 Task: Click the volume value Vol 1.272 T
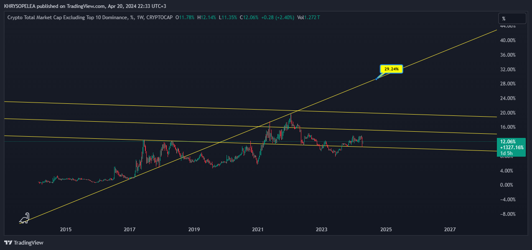point(308,17)
